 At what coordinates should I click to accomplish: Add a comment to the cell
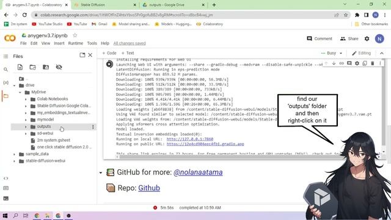coord(349,64)
